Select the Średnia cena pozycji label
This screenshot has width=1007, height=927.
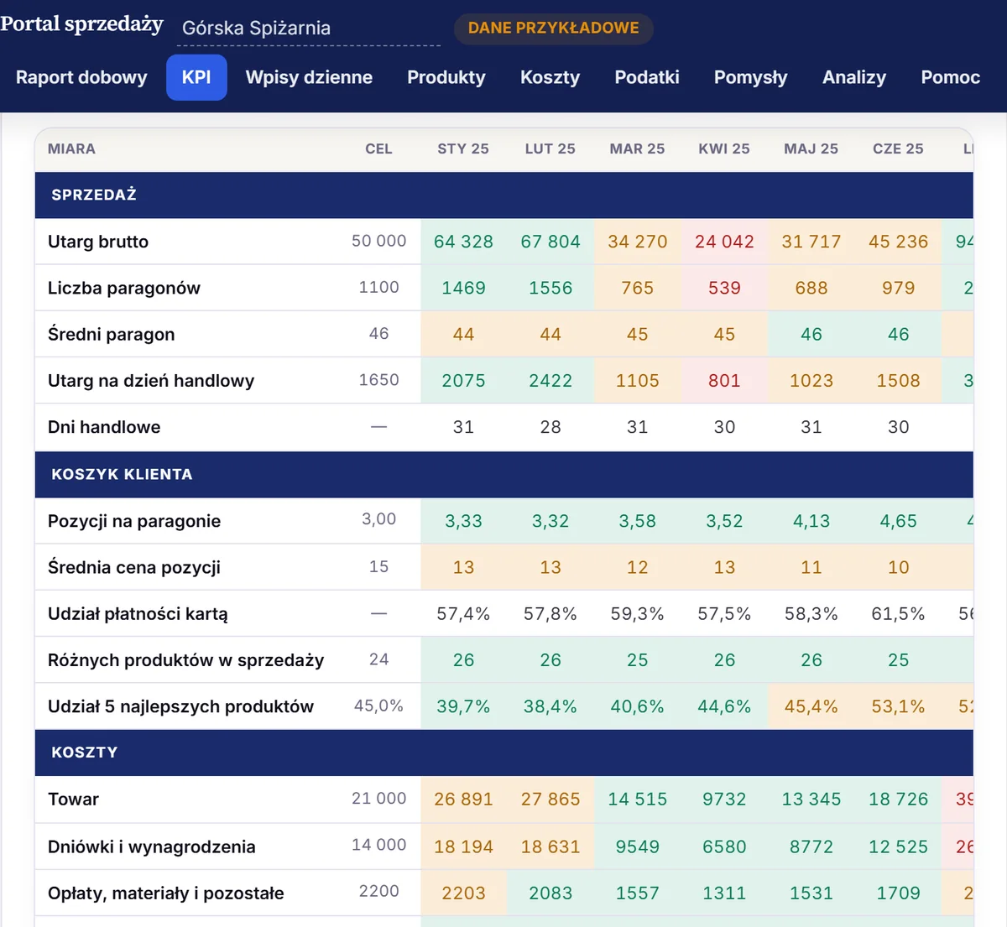134,567
